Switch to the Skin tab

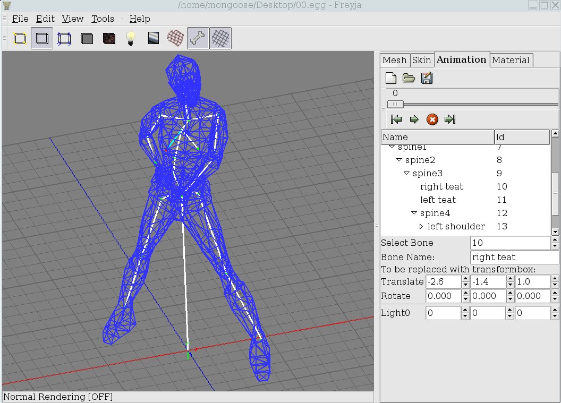click(421, 60)
